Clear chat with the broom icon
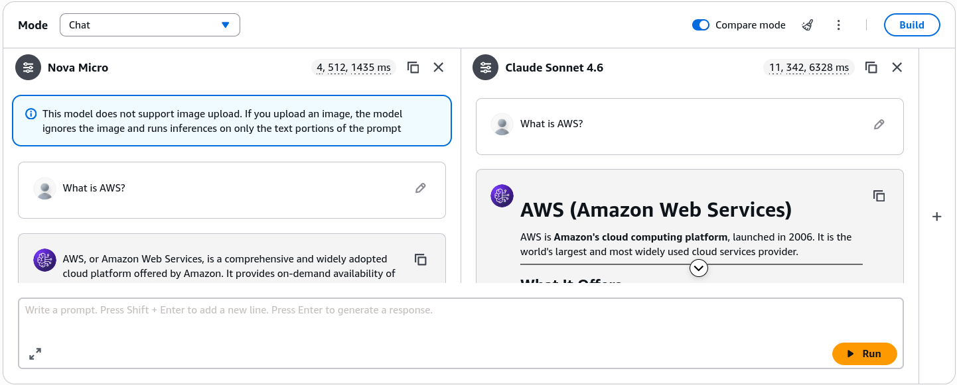This screenshot has width=957, height=385. [807, 25]
